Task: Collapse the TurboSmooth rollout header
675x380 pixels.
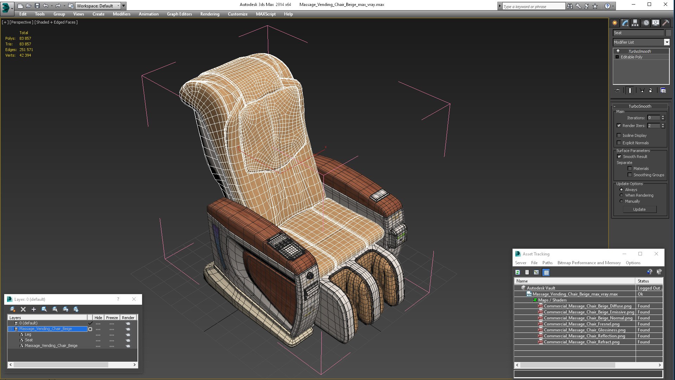Action: [640, 106]
